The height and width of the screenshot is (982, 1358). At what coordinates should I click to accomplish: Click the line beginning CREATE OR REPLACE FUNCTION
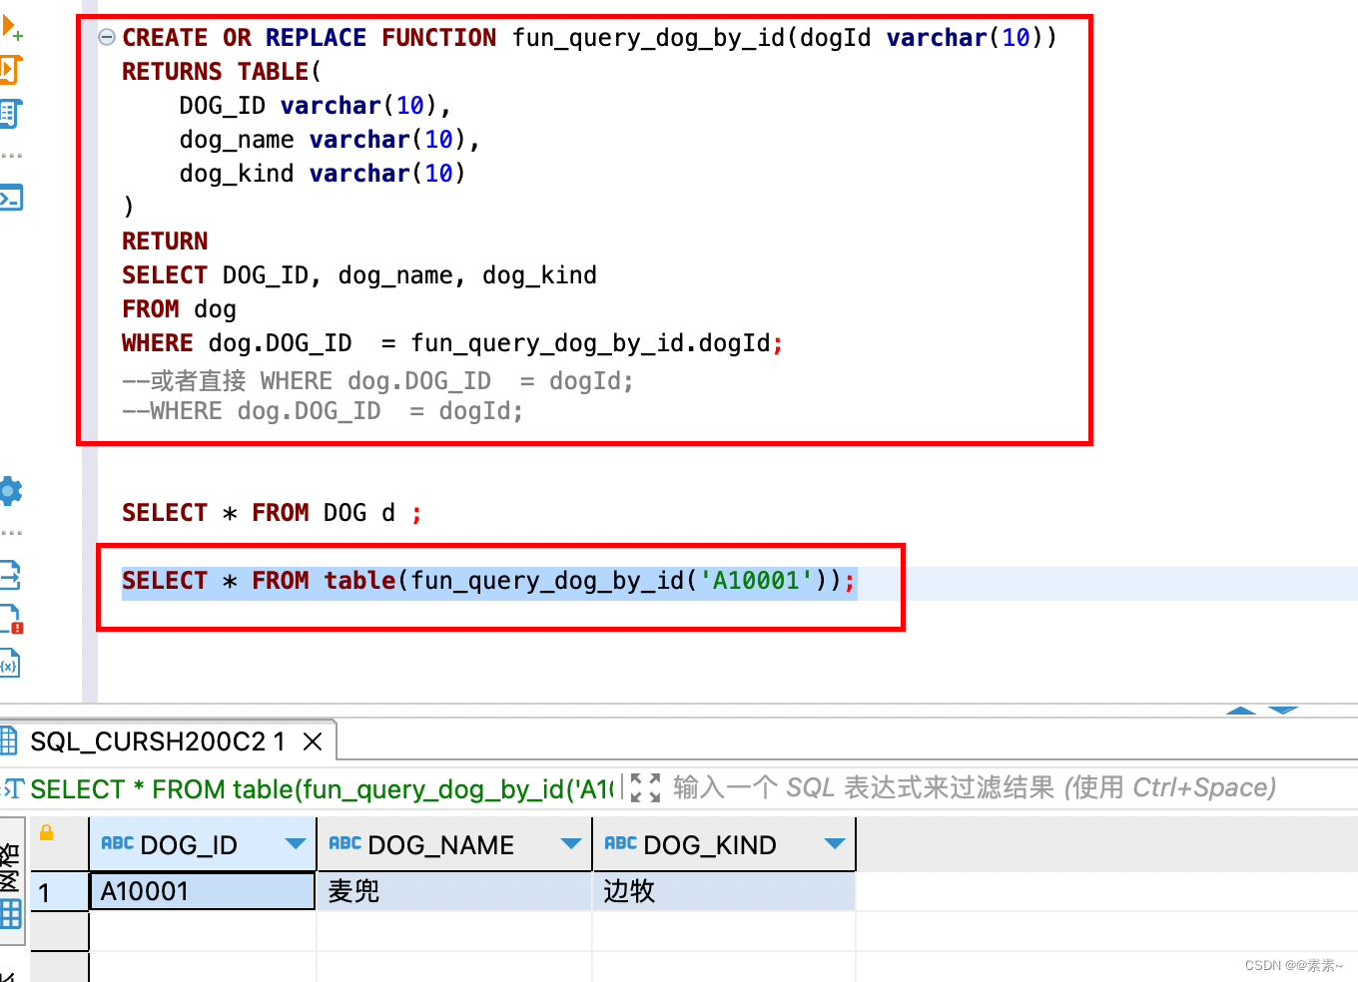[589, 38]
